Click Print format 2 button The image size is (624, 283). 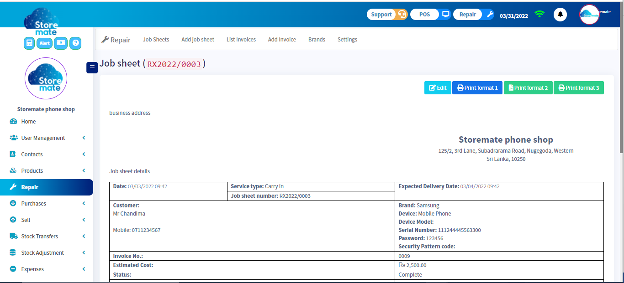[x=528, y=88]
